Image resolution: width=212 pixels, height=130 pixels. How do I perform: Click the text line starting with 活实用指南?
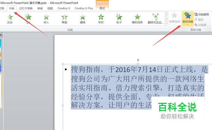click(138, 88)
